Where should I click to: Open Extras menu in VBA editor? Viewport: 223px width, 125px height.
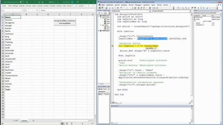point(153,5)
